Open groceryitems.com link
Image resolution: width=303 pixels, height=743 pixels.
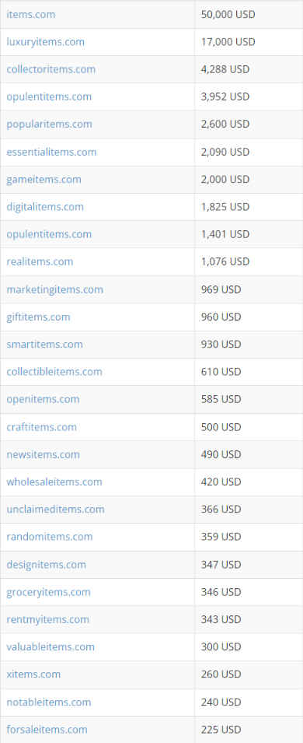pos(48,592)
